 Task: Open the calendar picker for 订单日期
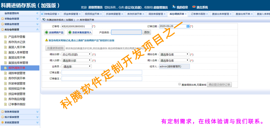(188, 26)
